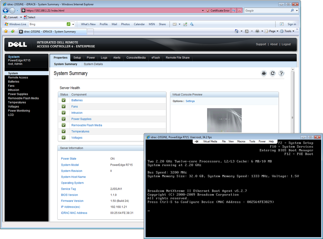
Task: Click the Convert toolbar button
Action: [x=11, y=17]
